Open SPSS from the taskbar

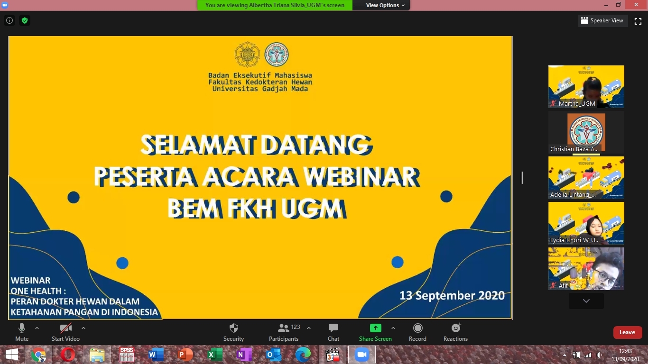click(x=127, y=355)
